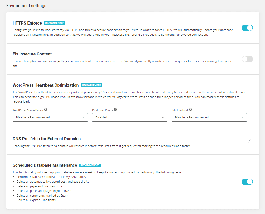Click info icon next to WordPress Admin Pages

tap(46, 110)
